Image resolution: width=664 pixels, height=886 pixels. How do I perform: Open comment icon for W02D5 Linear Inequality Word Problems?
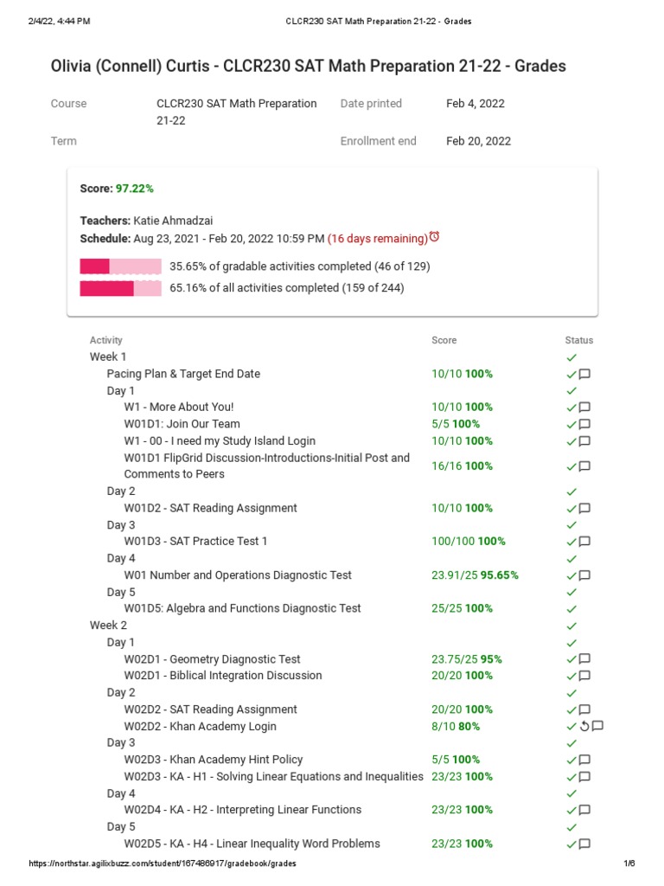pos(584,844)
